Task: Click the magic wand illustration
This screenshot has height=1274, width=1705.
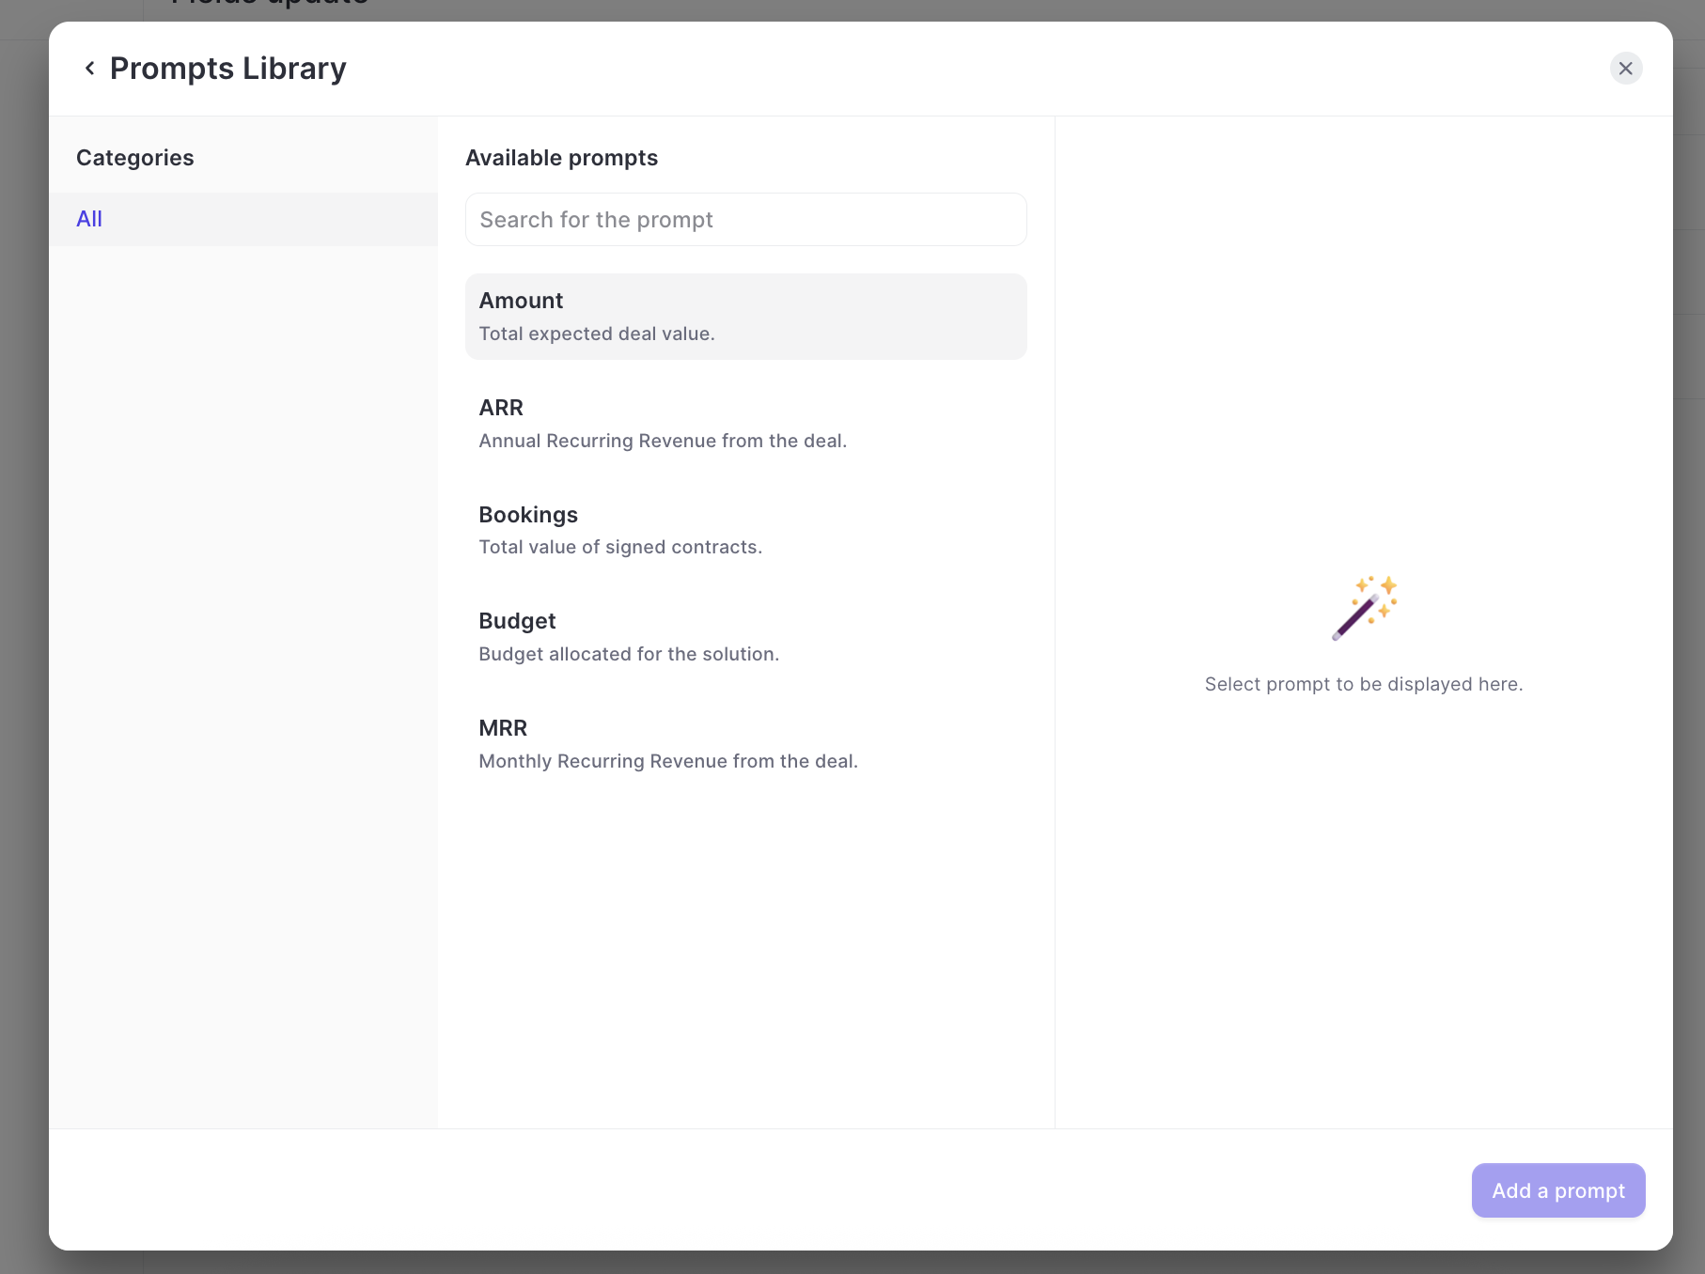Action: [1365, 607]
